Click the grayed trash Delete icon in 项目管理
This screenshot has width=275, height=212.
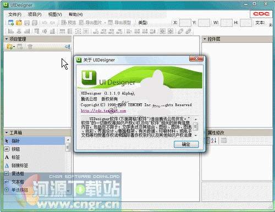pyautogui.click(x=30, y=47)
